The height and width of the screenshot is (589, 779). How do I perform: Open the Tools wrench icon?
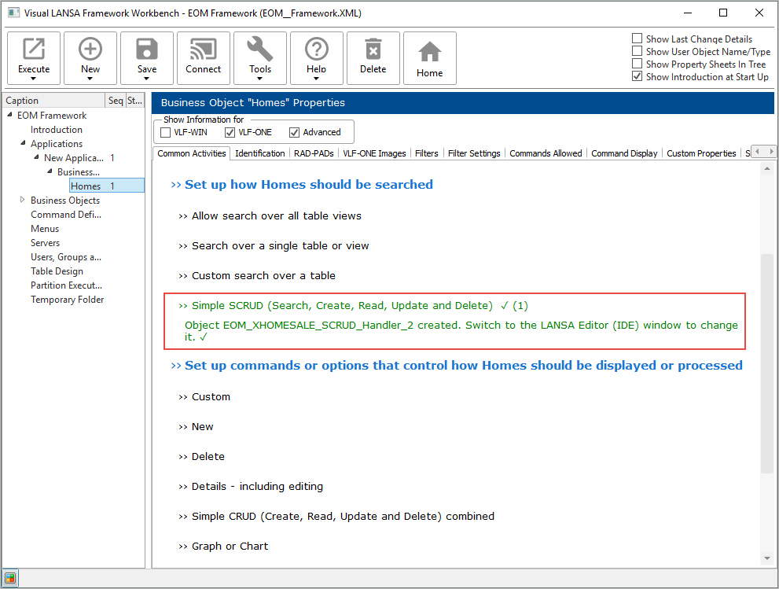pyautogui.click(x=260, y=50)
